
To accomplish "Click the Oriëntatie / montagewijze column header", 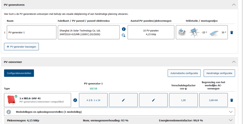I will click(x=202, y=21).
